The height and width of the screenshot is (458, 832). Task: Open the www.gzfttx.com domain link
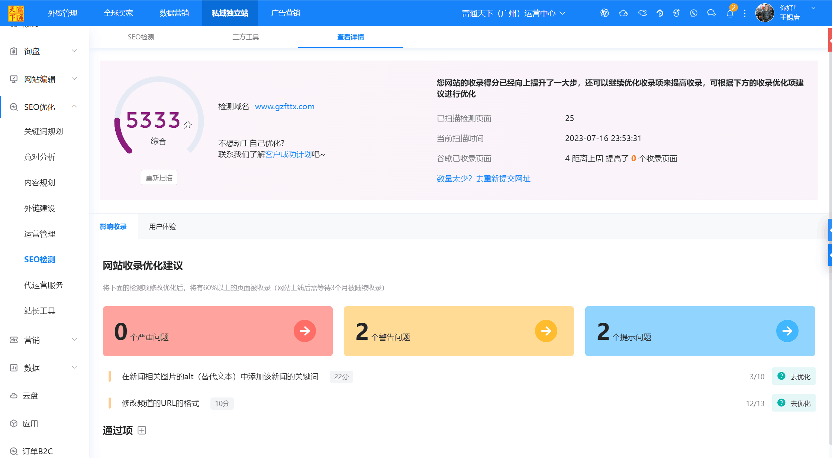(285, 107)
